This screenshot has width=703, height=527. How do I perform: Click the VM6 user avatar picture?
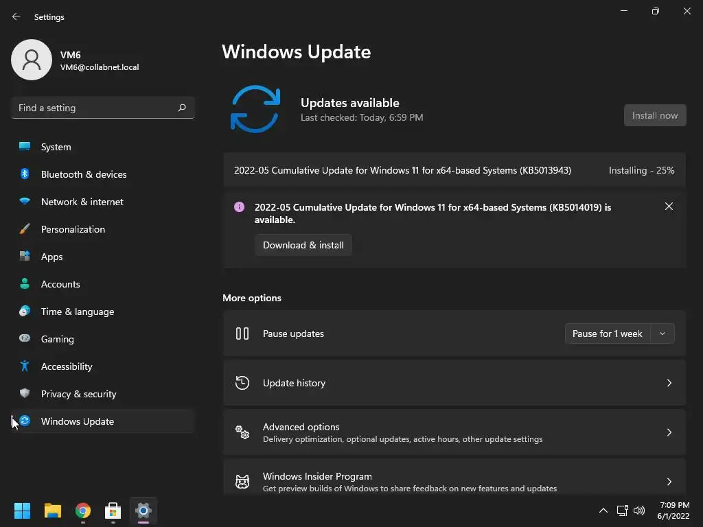click(32, 60)
